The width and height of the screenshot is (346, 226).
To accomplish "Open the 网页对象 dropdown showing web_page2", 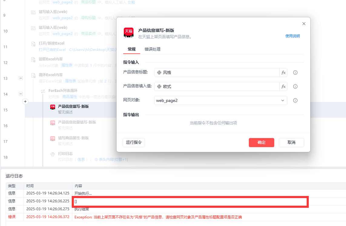I will pyautogui.click(x=221, y=100).
